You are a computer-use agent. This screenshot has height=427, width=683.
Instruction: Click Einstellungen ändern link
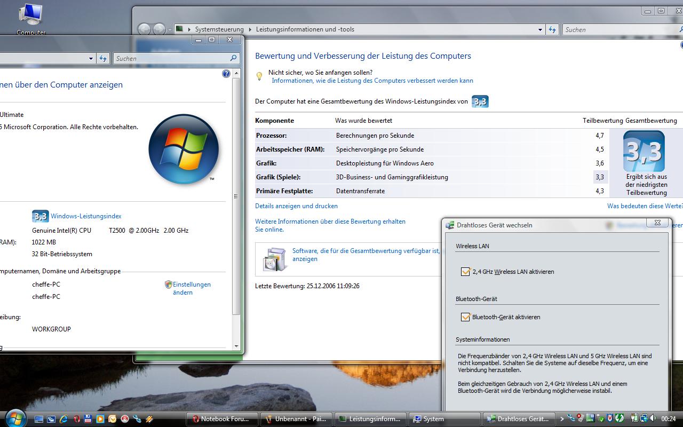(192, 288)
